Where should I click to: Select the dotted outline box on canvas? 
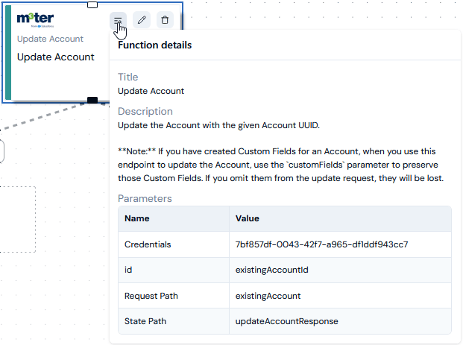[18, 219]
